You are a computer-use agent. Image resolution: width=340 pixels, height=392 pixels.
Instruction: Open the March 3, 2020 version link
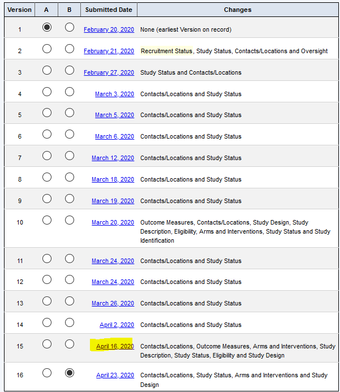point(114,94)
